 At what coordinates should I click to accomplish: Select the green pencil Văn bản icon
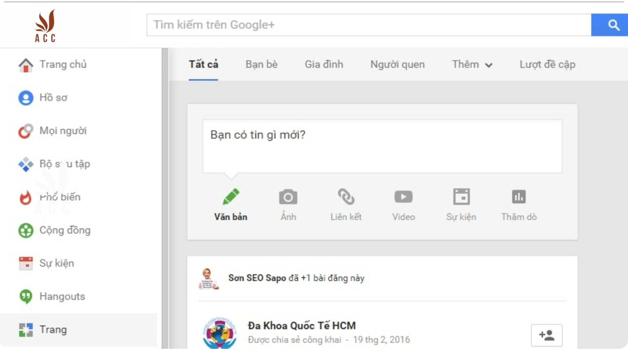tap(231, 196)
